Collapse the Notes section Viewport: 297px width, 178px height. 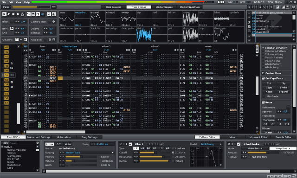[x=263, y=102]
